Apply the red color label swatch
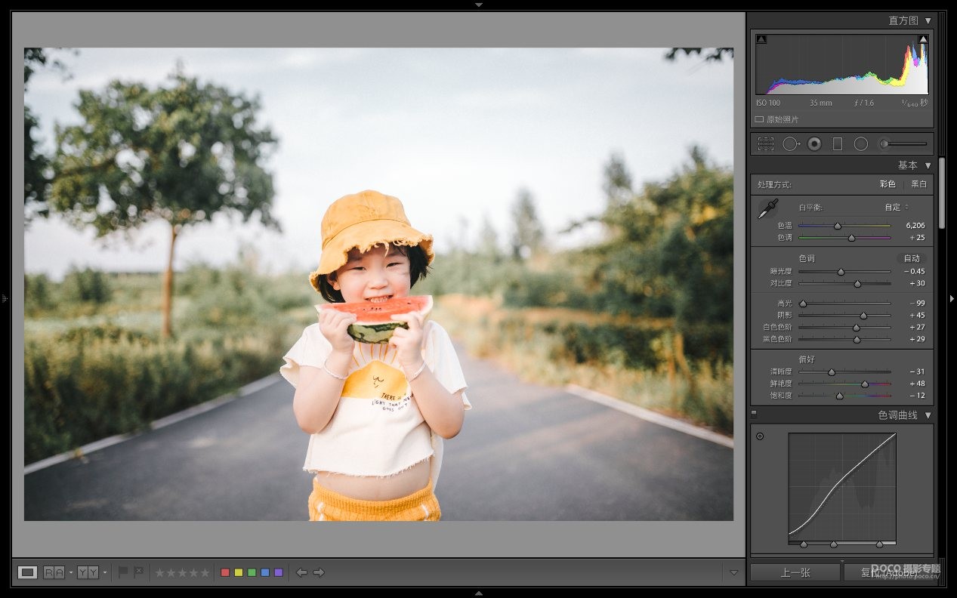Image resolution: width=957 pixels, height=598 pixels. (225, 572)
